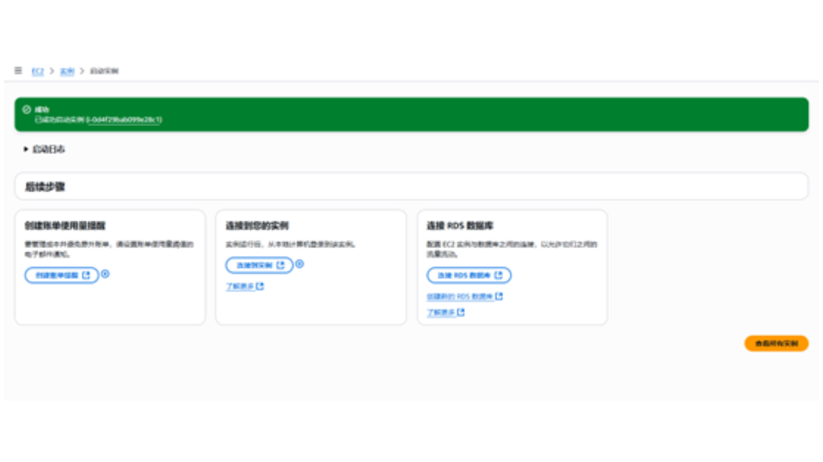The width and height of the screenshot is (823, 462).
Task: Click the 后续步骤 panel header
Action: (45, 187)
